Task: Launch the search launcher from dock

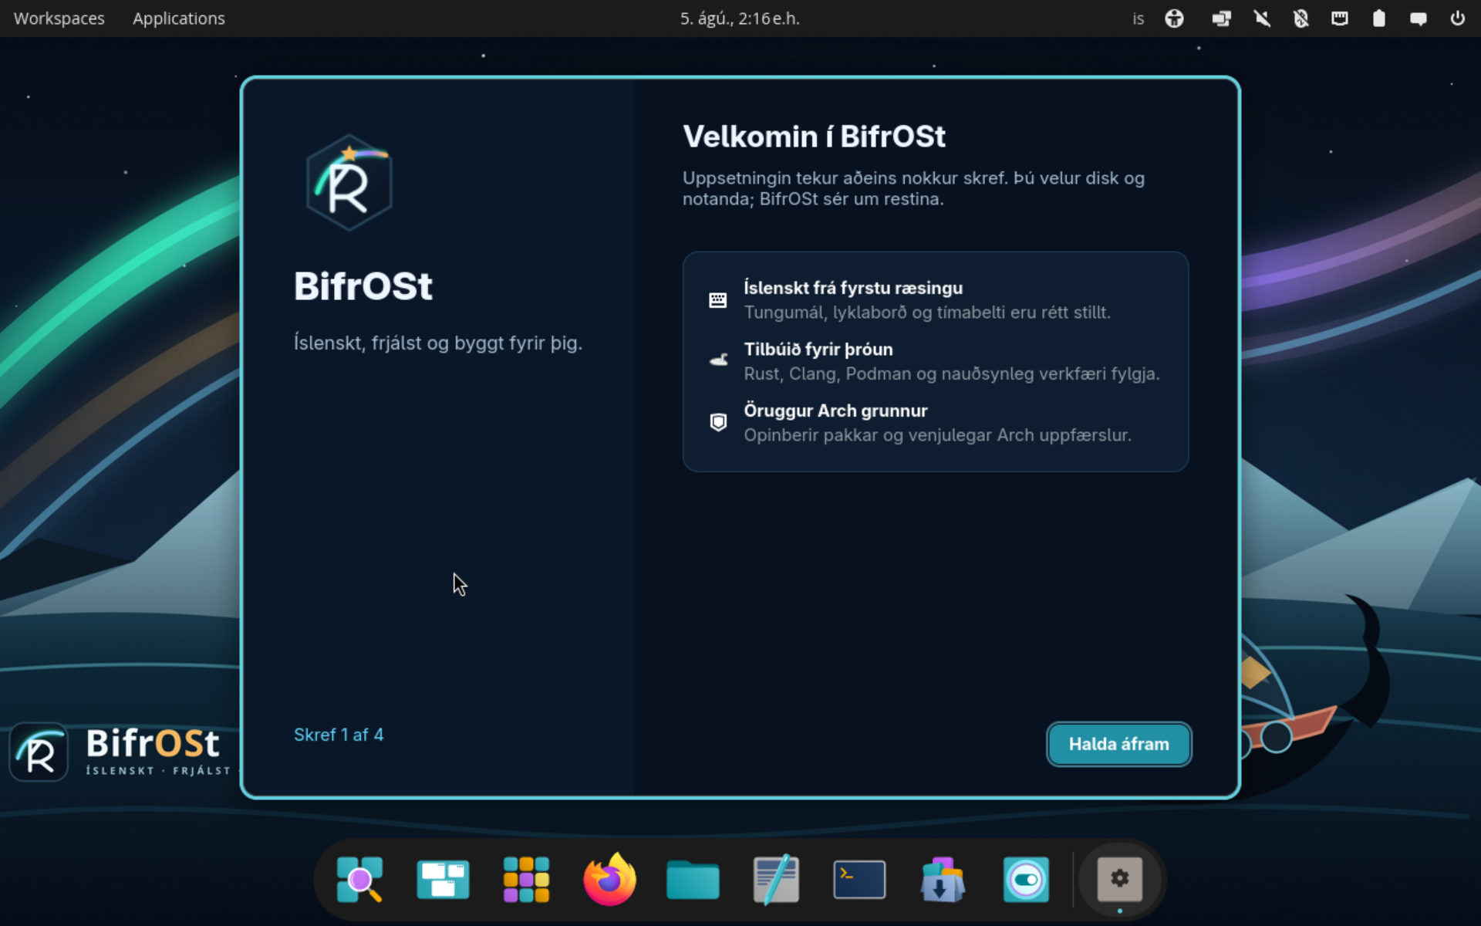Action: tap(359, 879)
